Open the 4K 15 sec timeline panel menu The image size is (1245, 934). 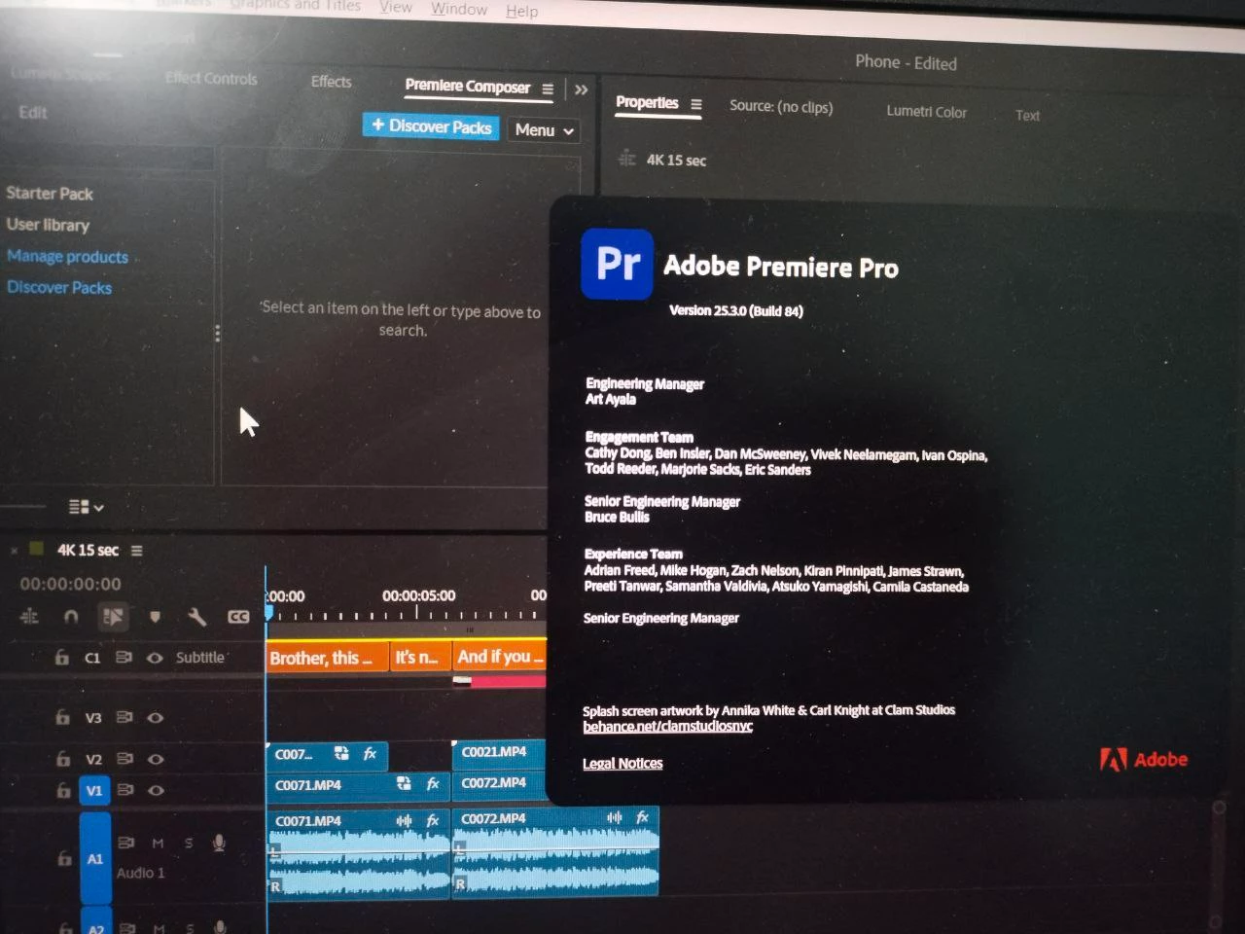pyautogui.click(x=137, y=551)
